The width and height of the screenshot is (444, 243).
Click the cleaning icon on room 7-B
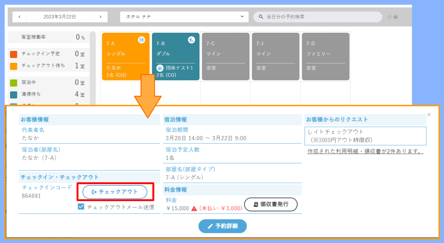pos(191,40)
